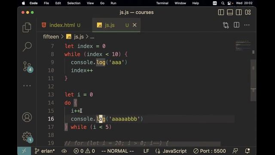
Task: Open Control Center in menu bar
Action: pos(229,3)
